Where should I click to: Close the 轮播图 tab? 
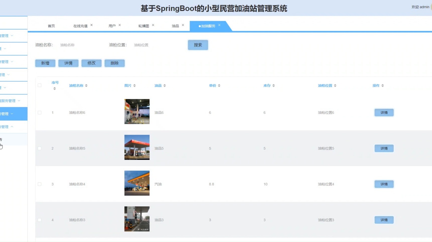pyautogui.click(x=153, y=25)
